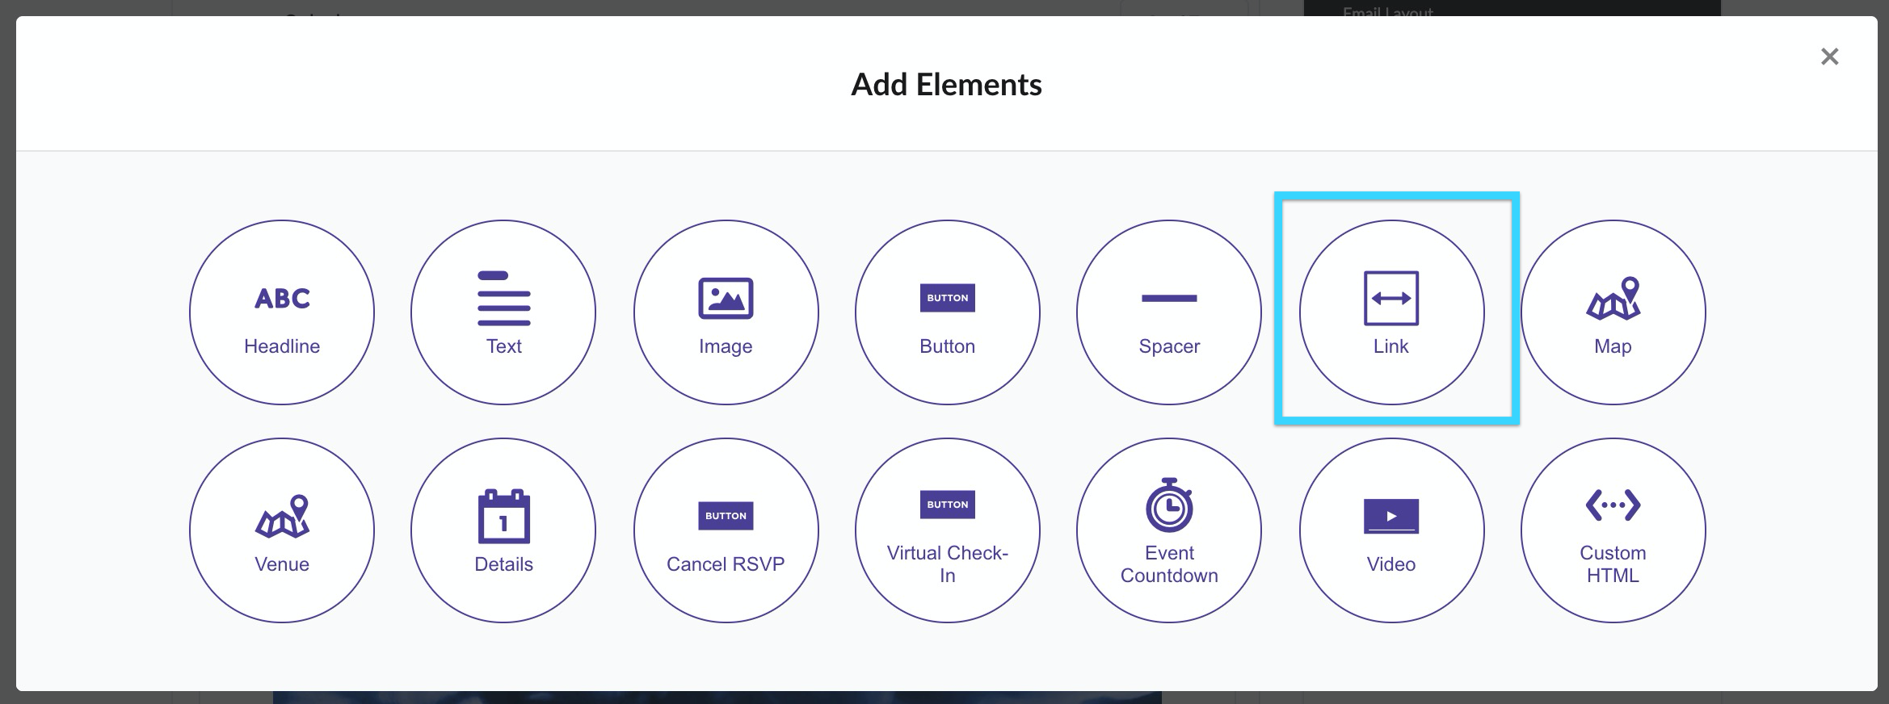The width and height of the screenshot is (1889, 704).
Task: Insert an Event Countdown element
Action: coord(1169,530)
